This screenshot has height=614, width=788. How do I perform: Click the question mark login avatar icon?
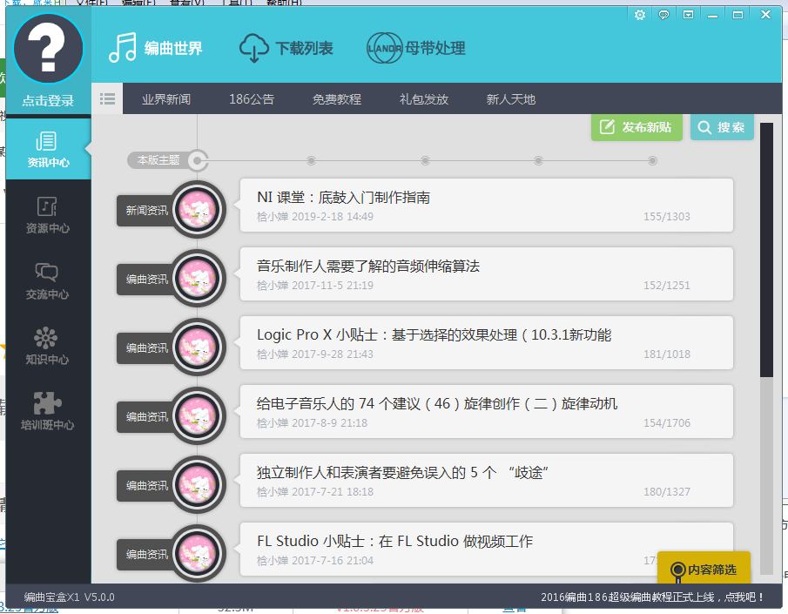coord(48,48)
